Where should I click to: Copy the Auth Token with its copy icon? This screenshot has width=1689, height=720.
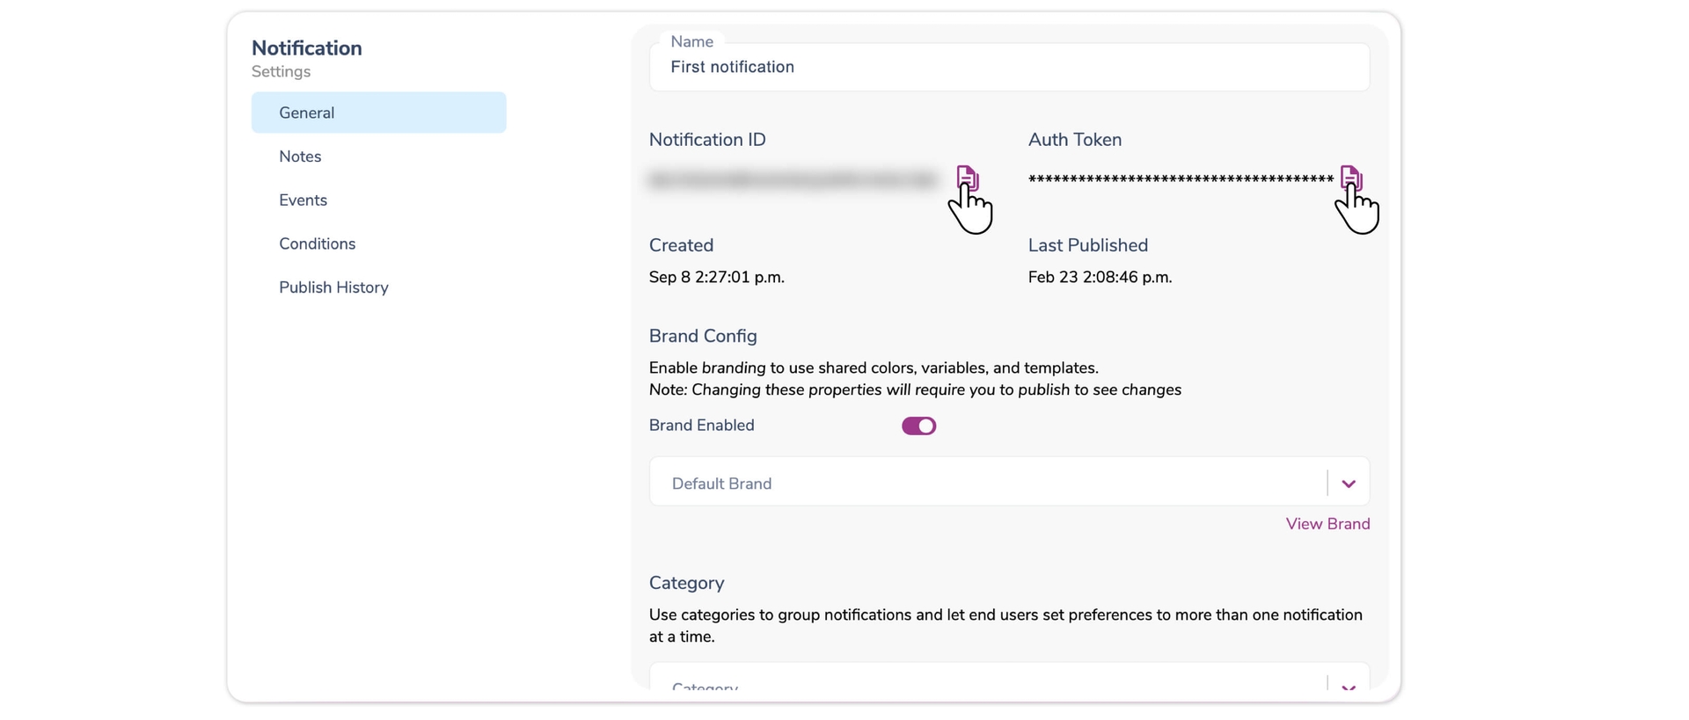click(1350, 177)
